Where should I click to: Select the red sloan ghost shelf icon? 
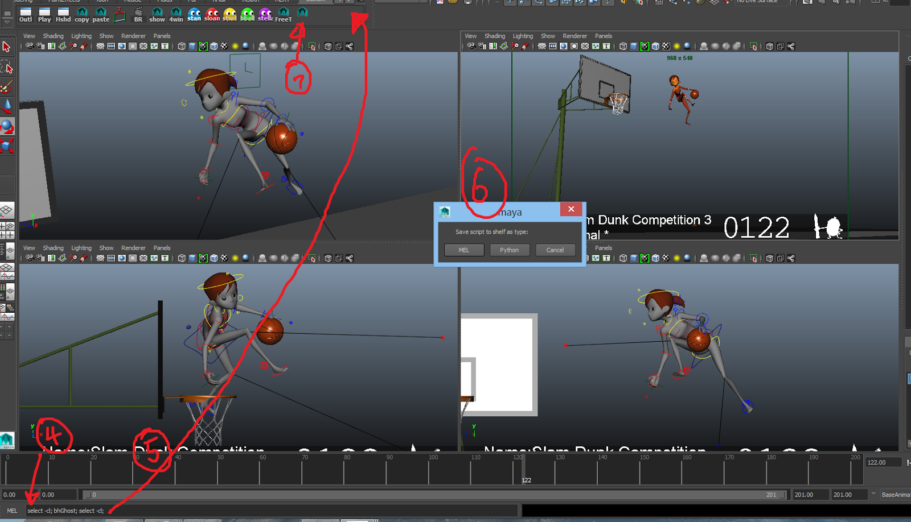click(212, 15)
